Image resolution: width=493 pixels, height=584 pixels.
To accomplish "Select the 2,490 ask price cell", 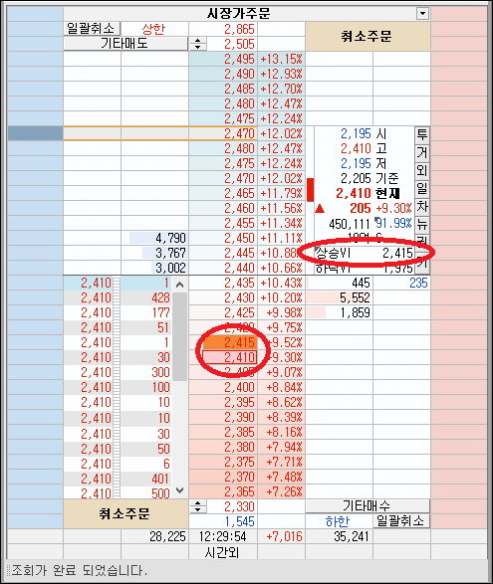I will tap(223, 74).
